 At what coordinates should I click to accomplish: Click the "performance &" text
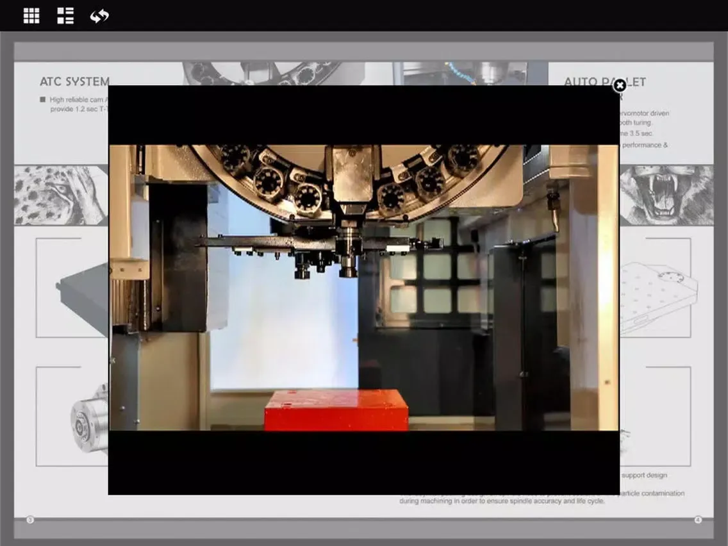(645, 145)
